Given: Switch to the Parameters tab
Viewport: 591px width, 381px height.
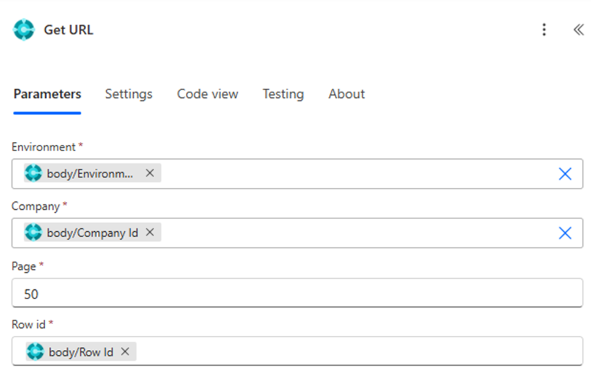Looking at the screenshot, I should (47, 94).
